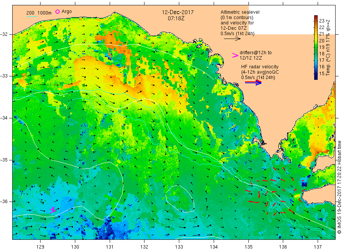Click the magenta drifter arrowhead legend symbol
344x252 pixels.
tap(235, 55)
